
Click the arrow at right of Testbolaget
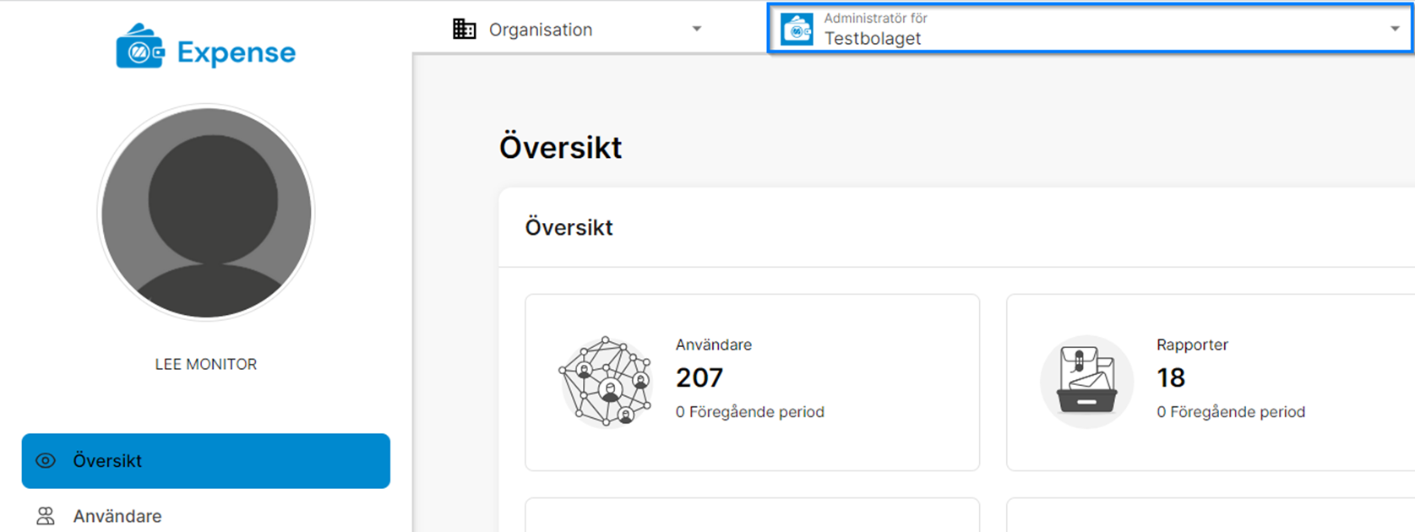tap(1394, 30)
